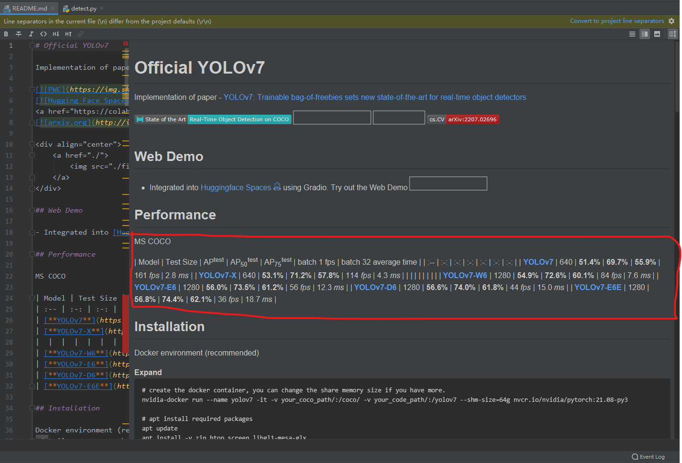Toggle the Expand section in preview
Screen dimensions: 682x463
148,372
